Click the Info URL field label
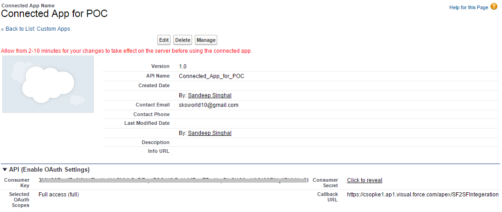The height and width of the screenshot is (212, 502). [x=158, y=151]
